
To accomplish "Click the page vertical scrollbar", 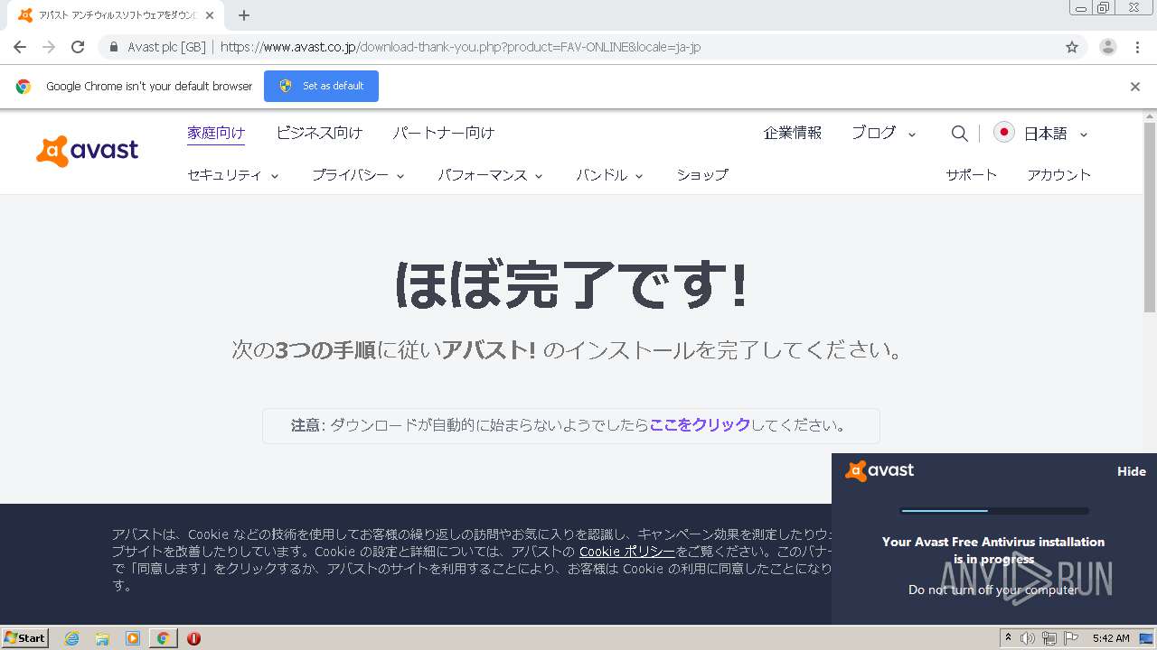I will (1150, 217).
